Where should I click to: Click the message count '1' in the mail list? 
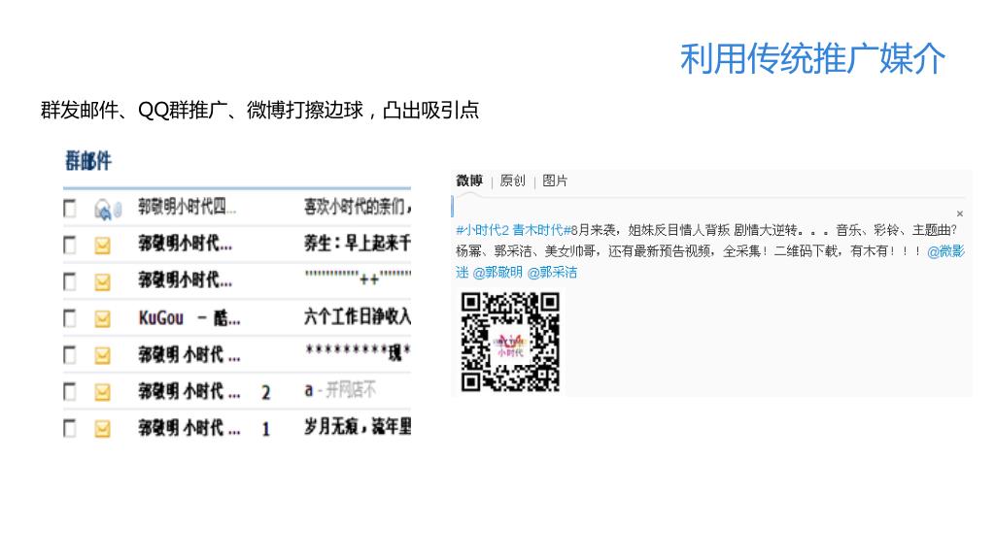[x=266, y=430]
